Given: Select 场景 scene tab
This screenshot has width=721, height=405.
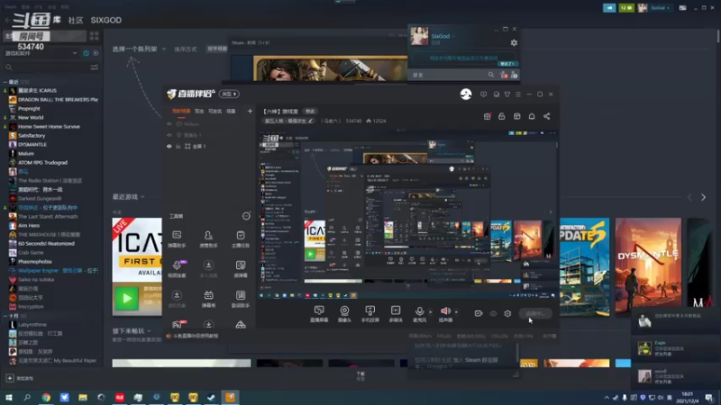Looking at the screenshot, I should [231, 111].
